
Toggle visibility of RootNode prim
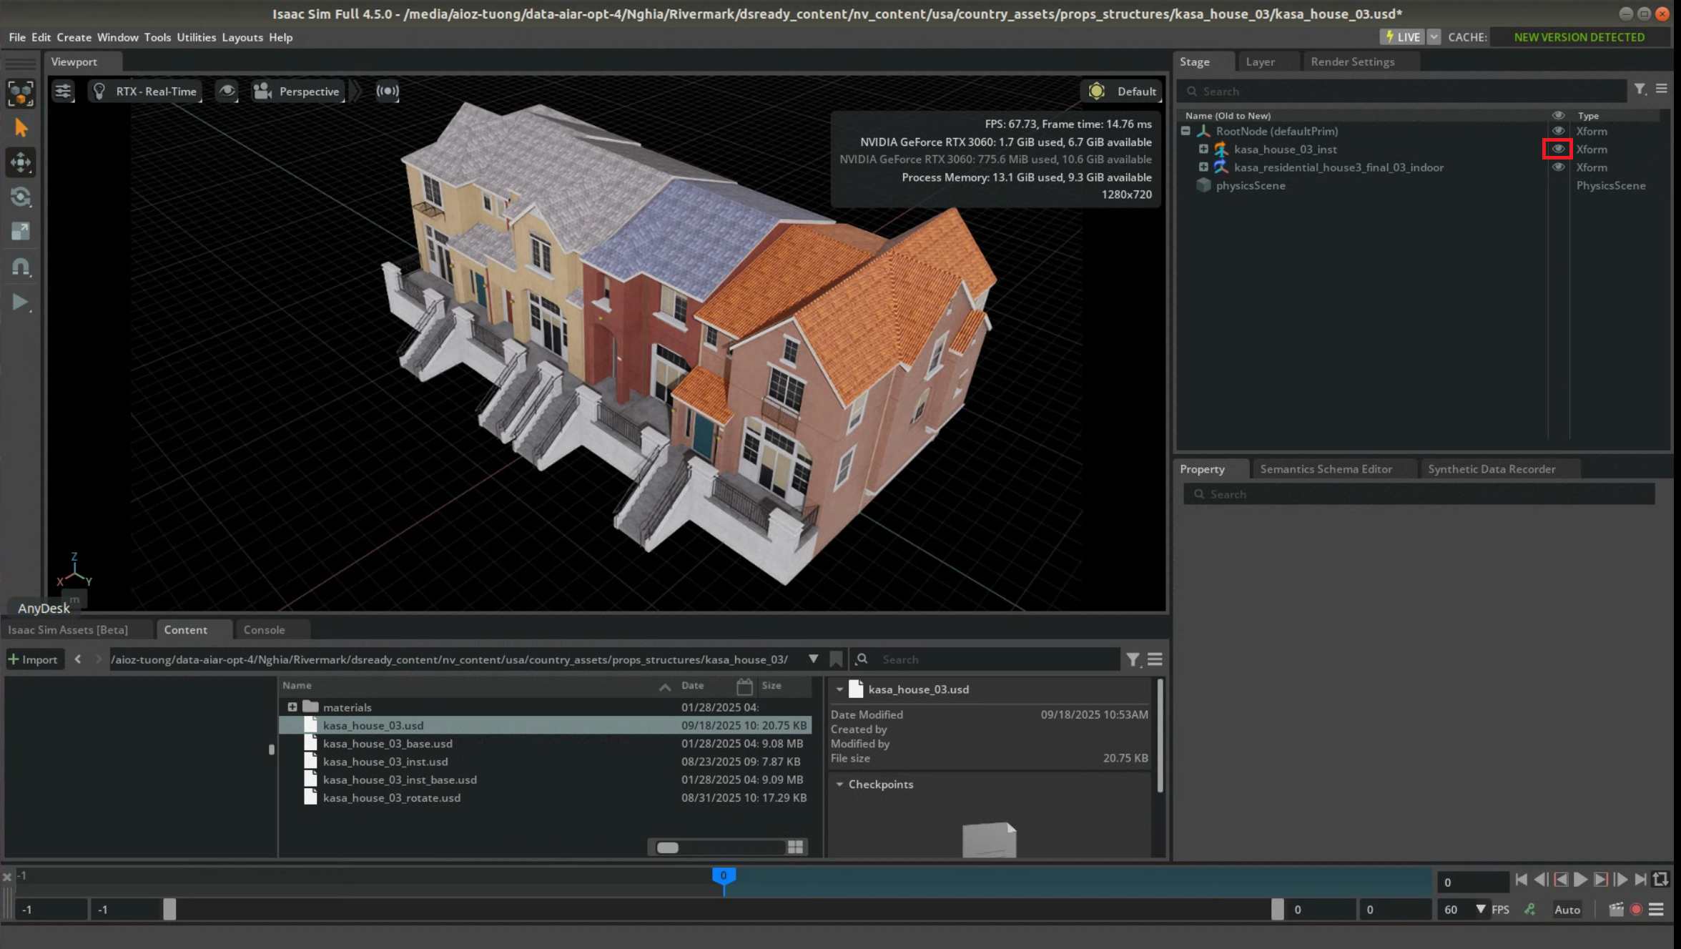tap(1558, 131)
